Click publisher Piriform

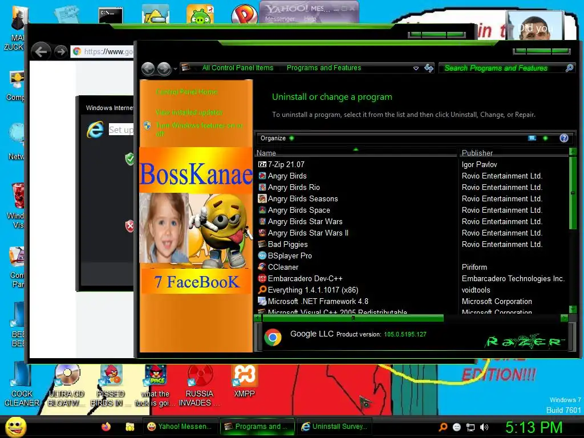474,267
